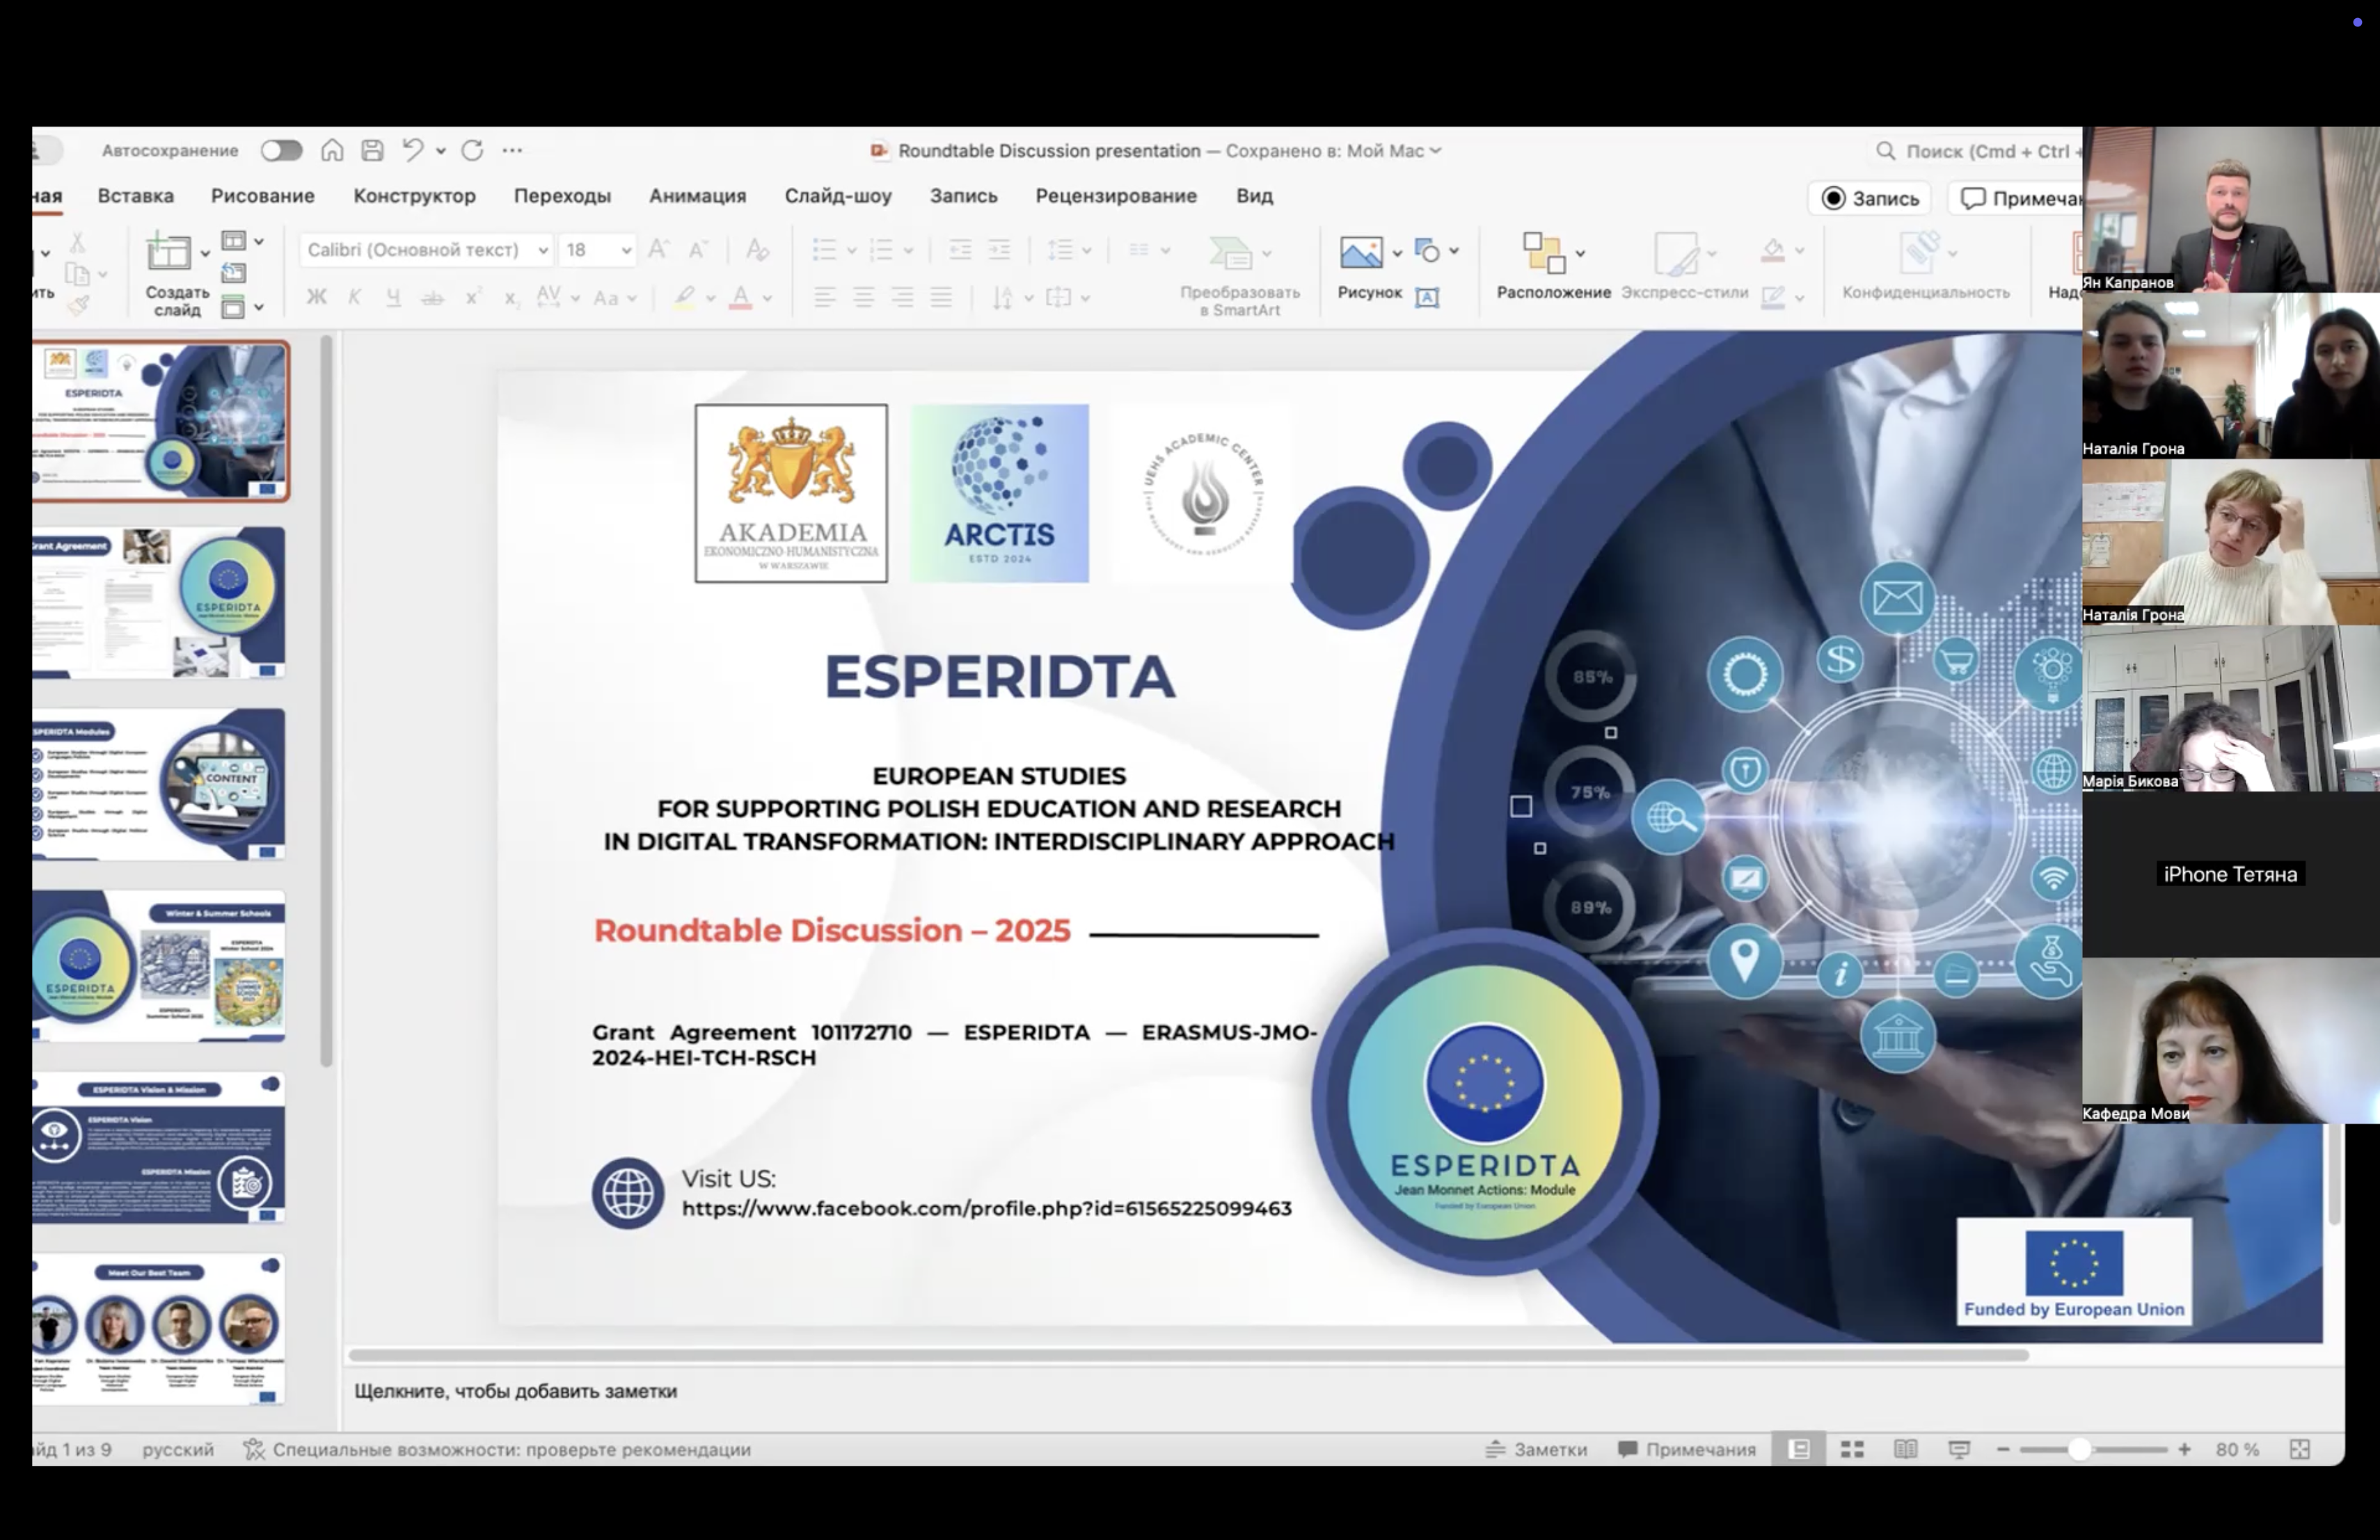Click the Создать слайд button

point(169,255)
